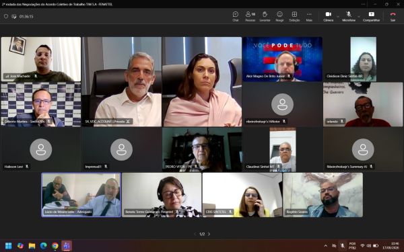Expand microphone options arrow beside Microfone
The height and width of the screenshot is (252, 404).
[x=359, y=16]
